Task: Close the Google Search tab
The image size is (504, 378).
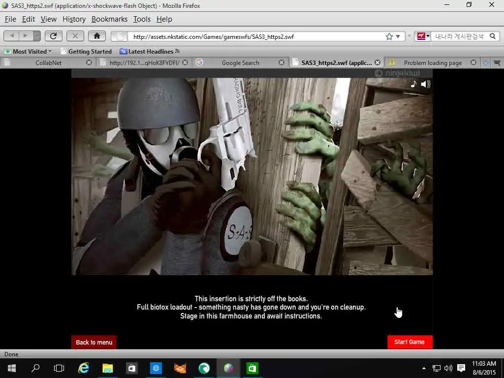Action: click(x=281, y=63)
